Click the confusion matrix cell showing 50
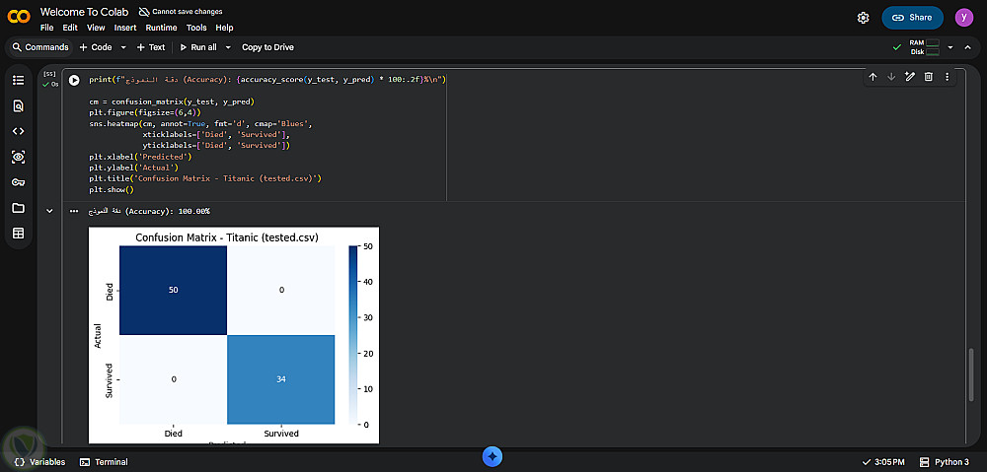Screen dimensions: 987x472 (173, 290)
